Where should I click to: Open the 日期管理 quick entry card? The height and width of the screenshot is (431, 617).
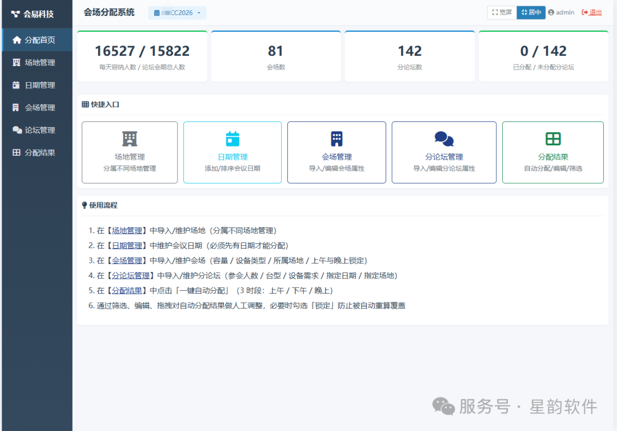tap(233, 152)
